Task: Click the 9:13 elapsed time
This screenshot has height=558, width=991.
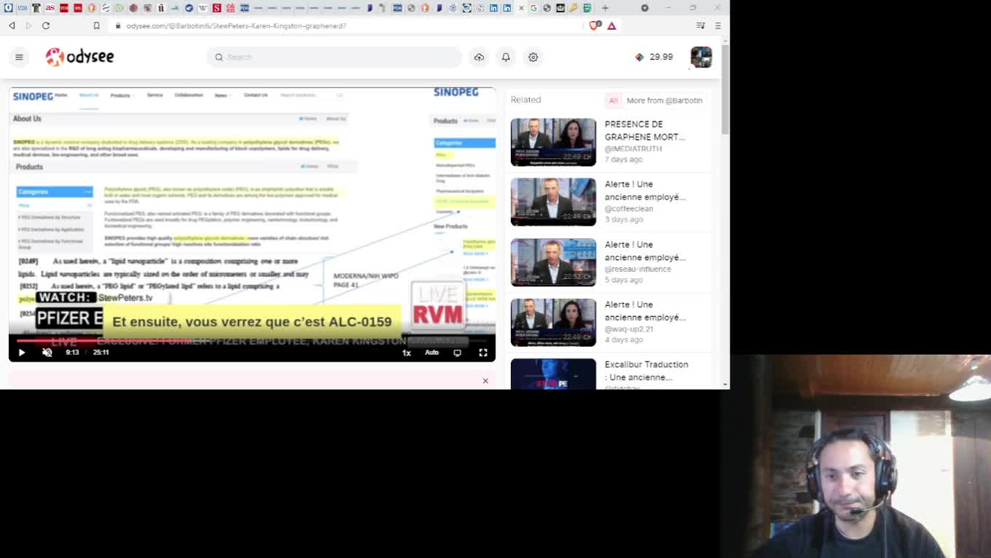Action: [72, 353]
